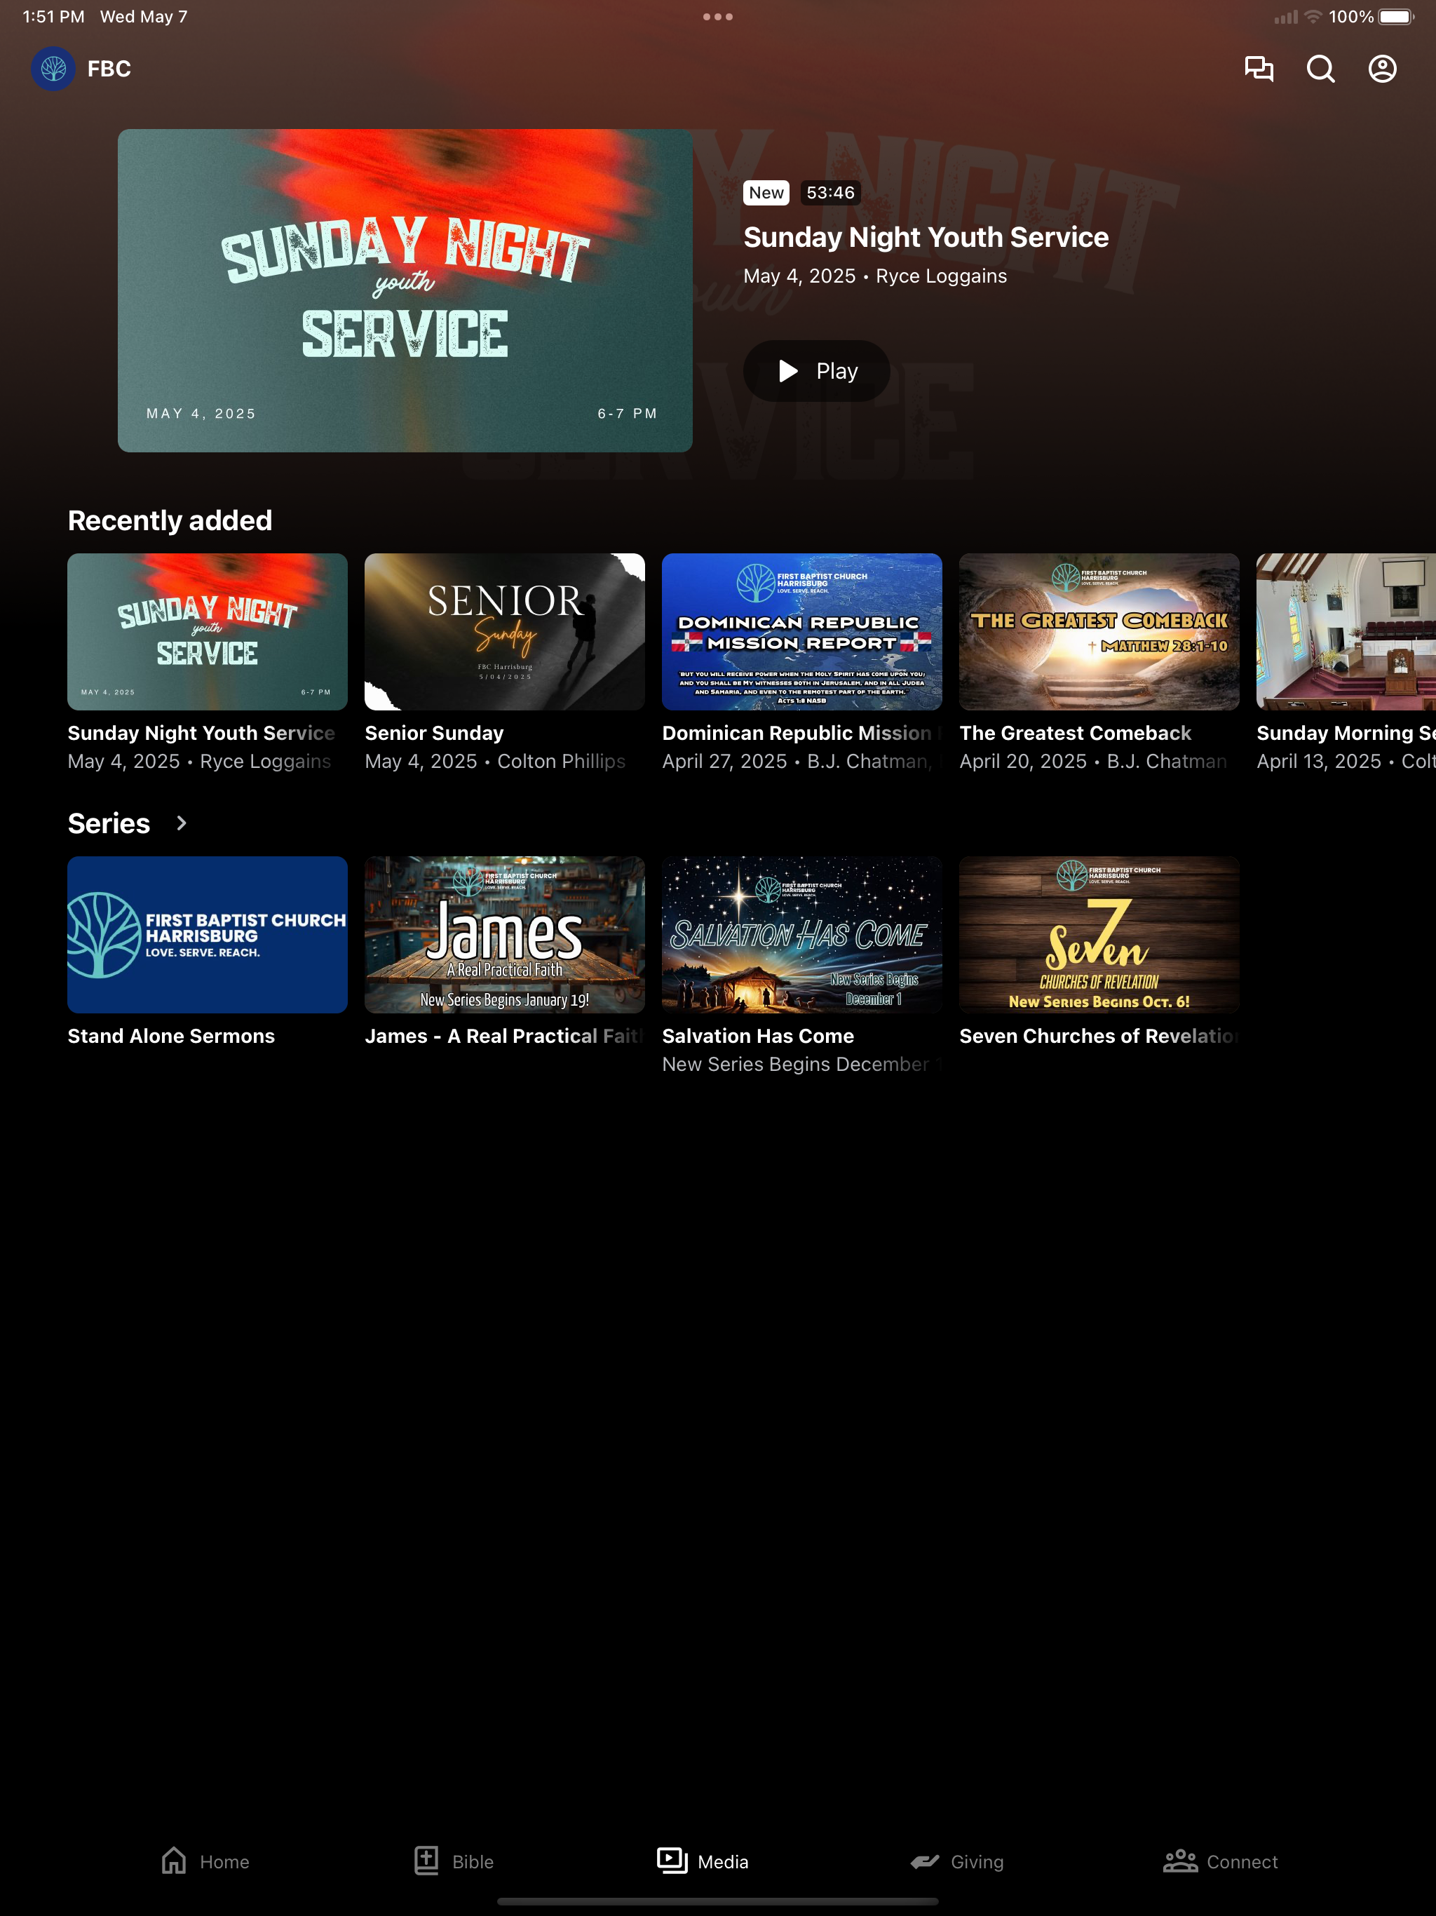The width and height of the screenshot is (1436, 1916).
Task: Open The Greatest Comeback thumbnail
Action: [1099, 631]
